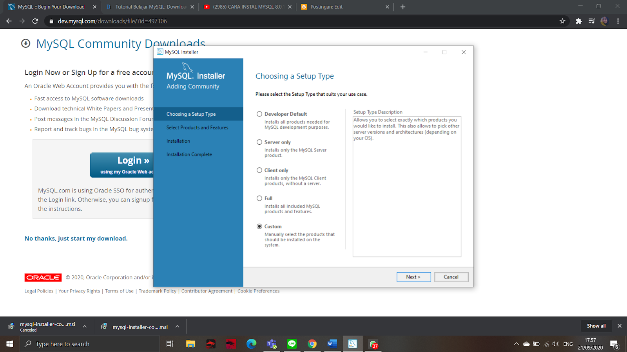Open the notification action center
627x352 pixels.
614,344
